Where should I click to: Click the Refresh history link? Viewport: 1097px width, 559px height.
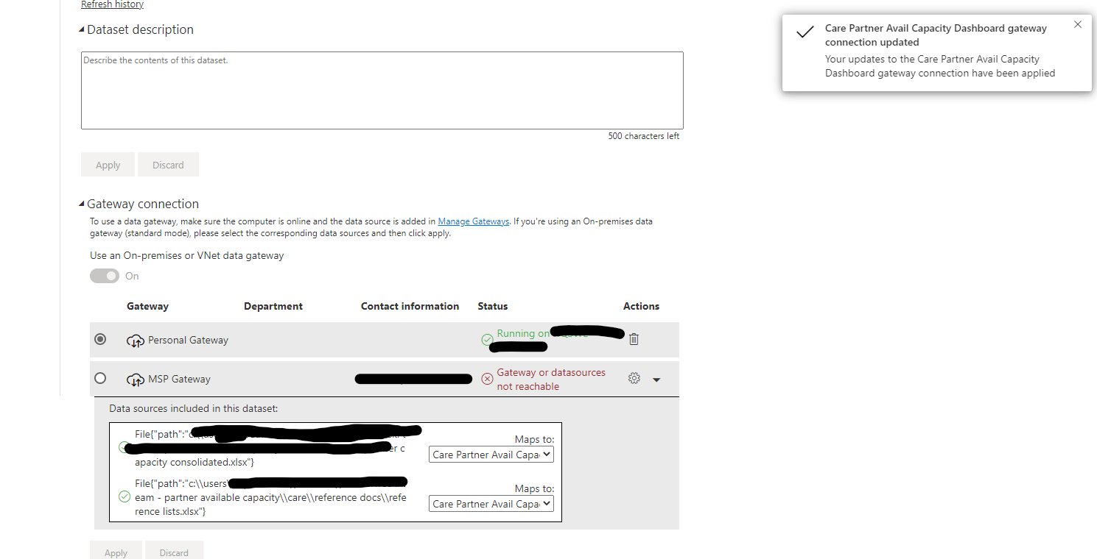(x=112, y=4)
